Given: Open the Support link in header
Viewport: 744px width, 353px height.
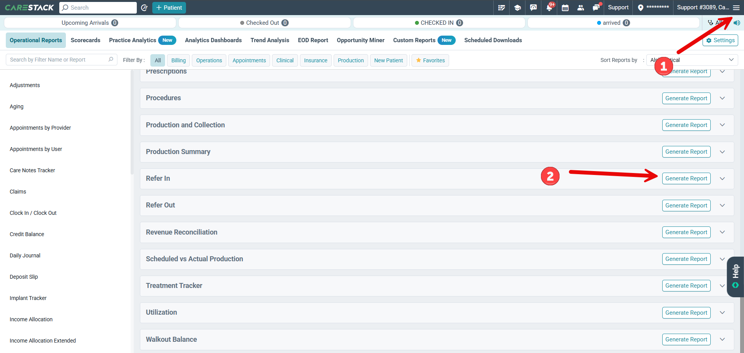Looking at the screenshot, I should pyautogui.click(x=618, y=7).
